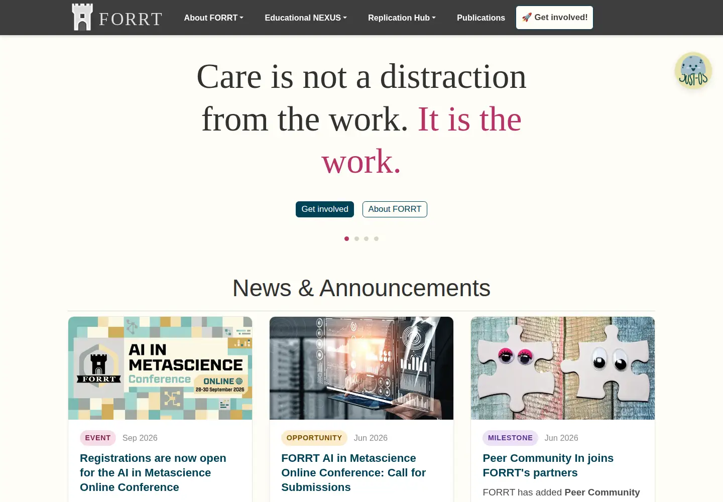Expand the Replication Hub dropdown menu
Viewport: 723px width, 502px height.
pyautogui.click(x=402, y=18)
